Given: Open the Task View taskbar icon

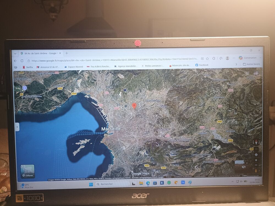Looking at the screenshot, I should click(x=133, y=183).
